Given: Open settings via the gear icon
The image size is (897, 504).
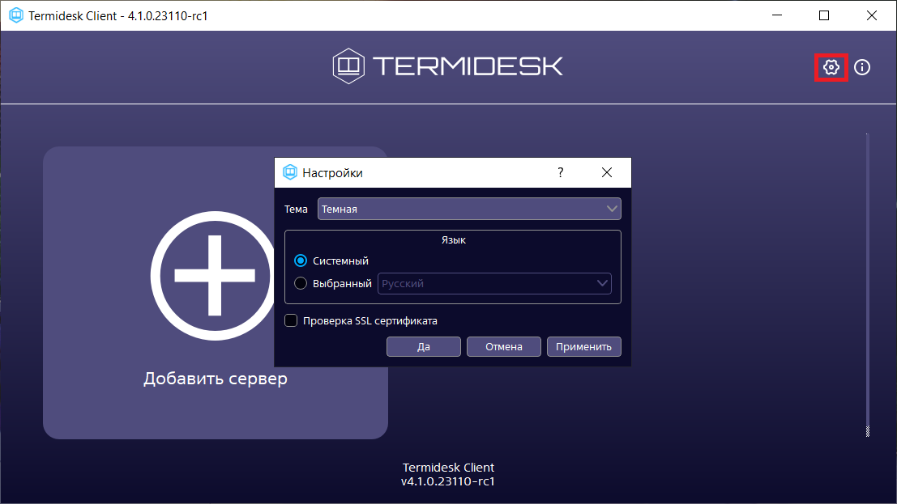Looking at the screenshot, I should pos(831,67).
